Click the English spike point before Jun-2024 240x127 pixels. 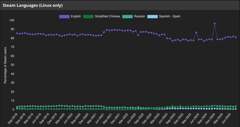(196, 32)
